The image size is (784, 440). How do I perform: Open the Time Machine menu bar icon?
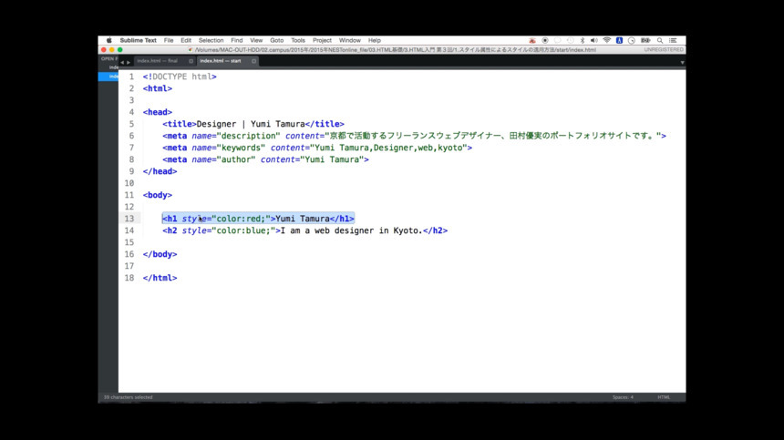[570, 40]
